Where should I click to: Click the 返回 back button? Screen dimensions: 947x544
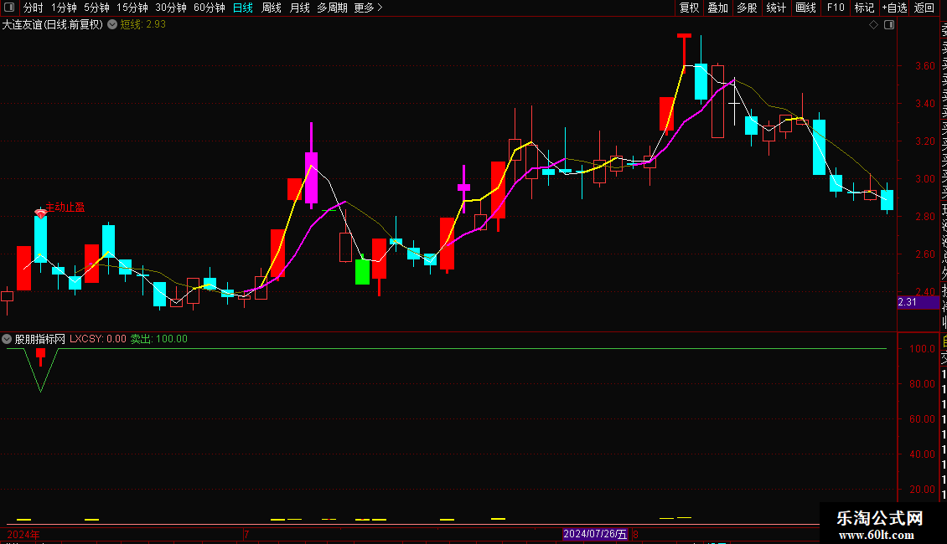924,8
